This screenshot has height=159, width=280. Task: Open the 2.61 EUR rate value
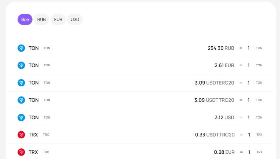pos(224,65)
